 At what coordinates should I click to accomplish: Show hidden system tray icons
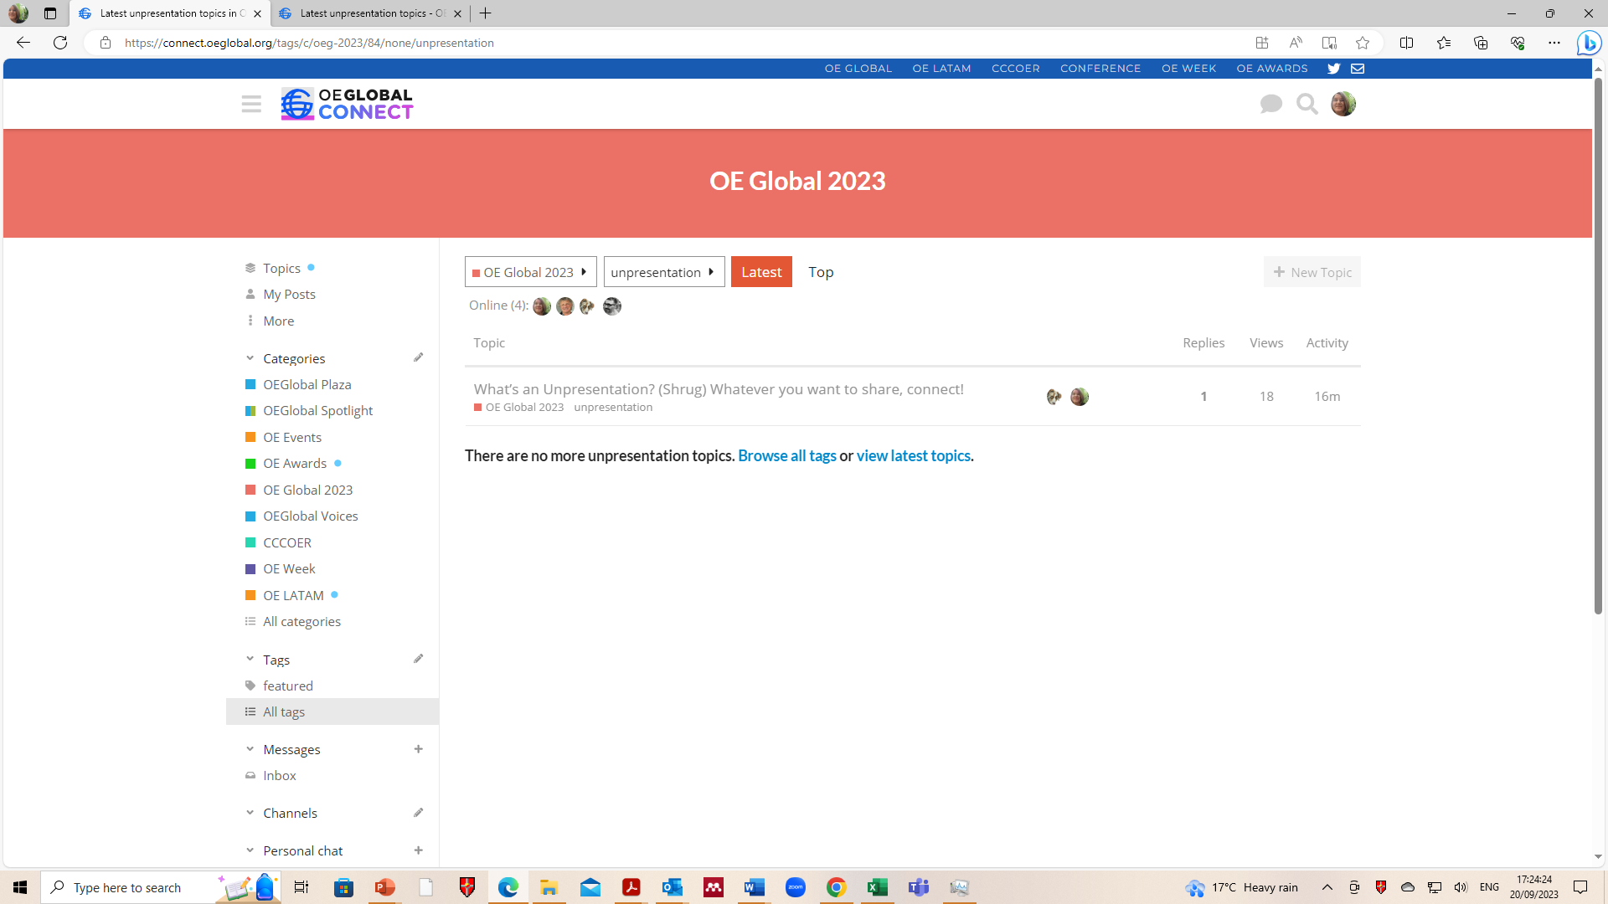point(1327,887)
